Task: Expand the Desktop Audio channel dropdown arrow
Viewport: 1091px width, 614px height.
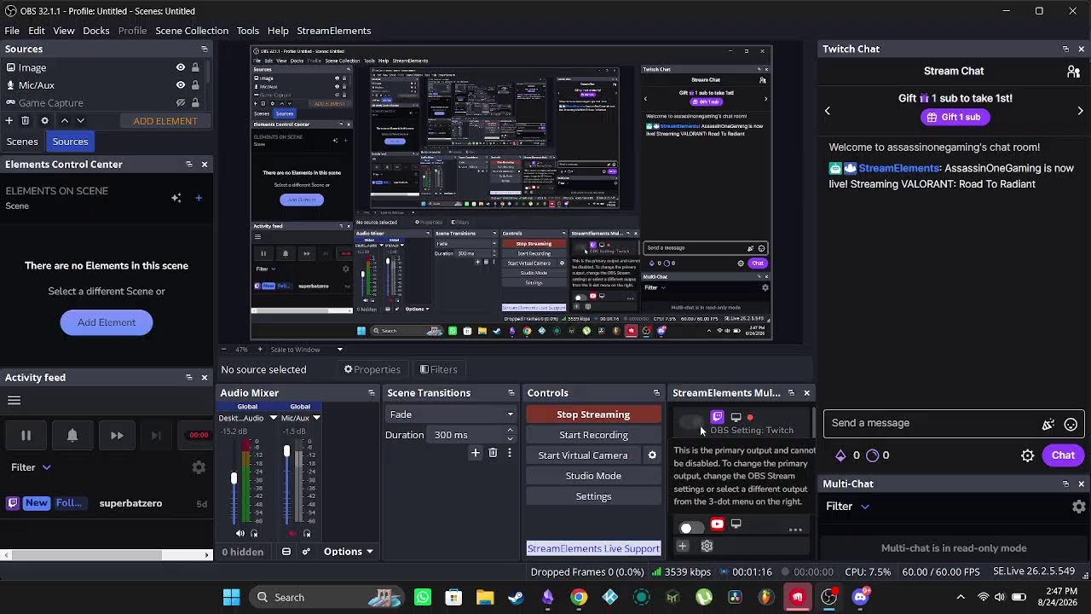Action: coord(273,418)
